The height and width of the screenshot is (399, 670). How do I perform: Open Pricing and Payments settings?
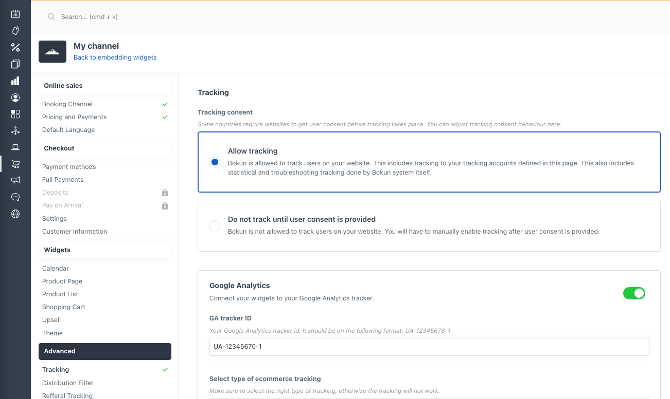(75, 117)
